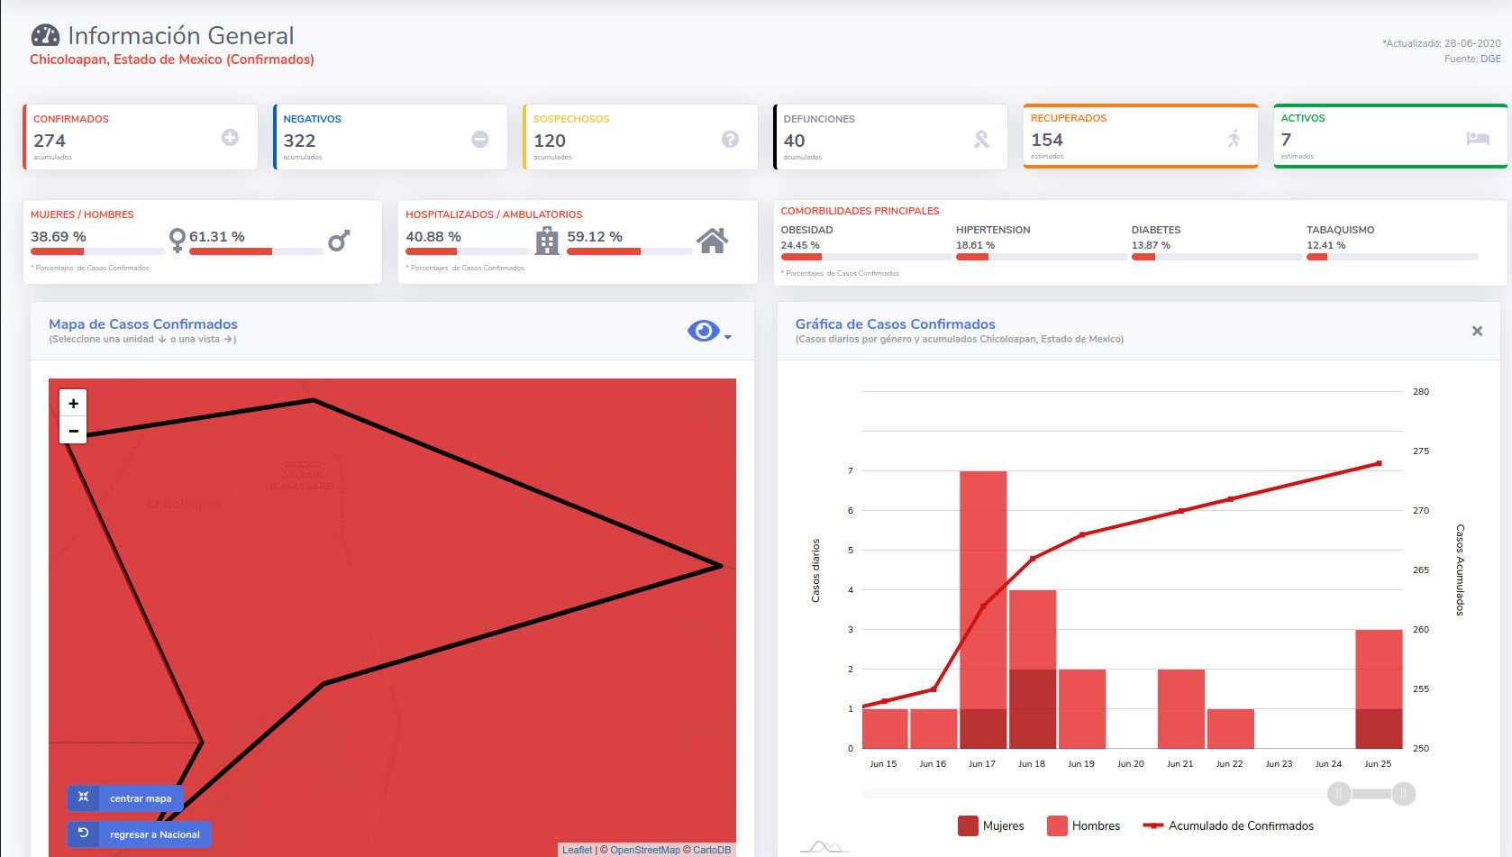Open the DGE source link
1512x857 pixels.
(x=1490, y=59)
